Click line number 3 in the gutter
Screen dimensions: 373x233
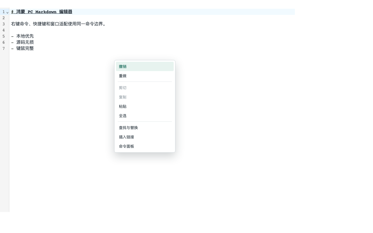3,24
